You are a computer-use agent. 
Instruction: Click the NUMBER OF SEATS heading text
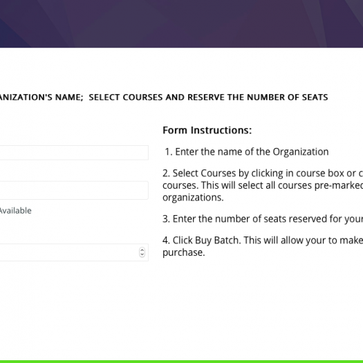tap(288, 97)
